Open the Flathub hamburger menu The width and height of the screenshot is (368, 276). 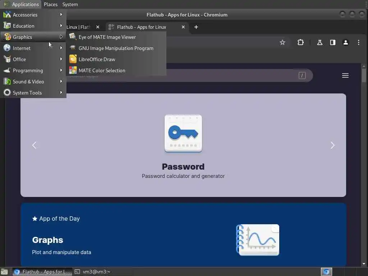345,75
